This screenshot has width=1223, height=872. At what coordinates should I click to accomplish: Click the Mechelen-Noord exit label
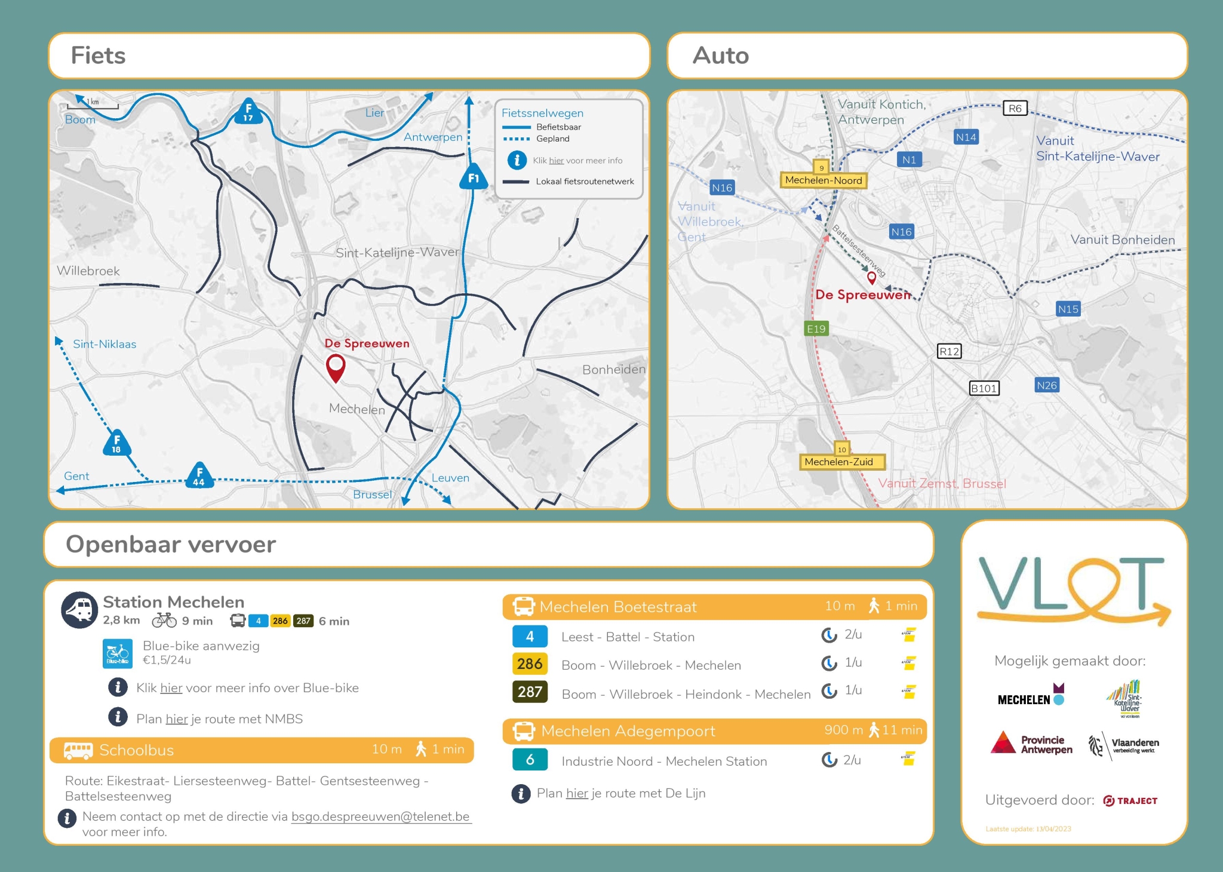[x=823, y=180]
